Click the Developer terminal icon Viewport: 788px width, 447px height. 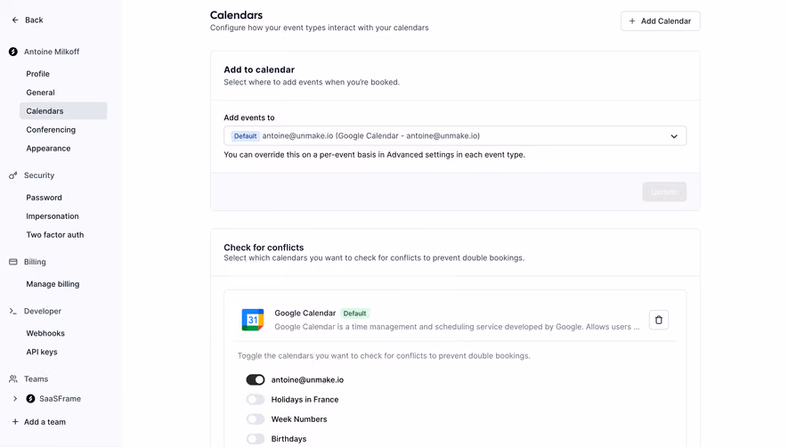(x=13, y=312)
